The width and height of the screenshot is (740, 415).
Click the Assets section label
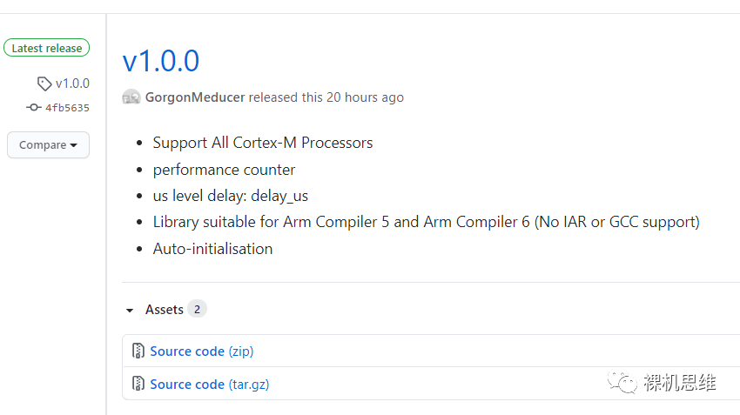point(164,310)
